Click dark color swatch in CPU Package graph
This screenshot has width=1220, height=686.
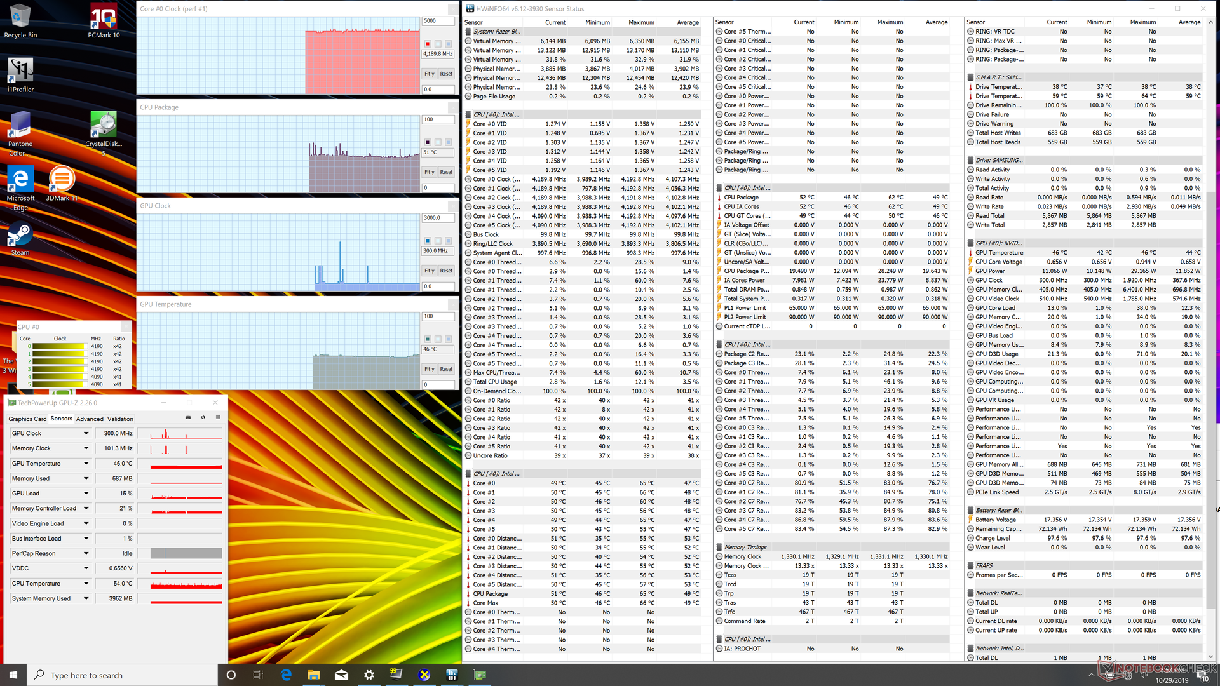point(428,142)
